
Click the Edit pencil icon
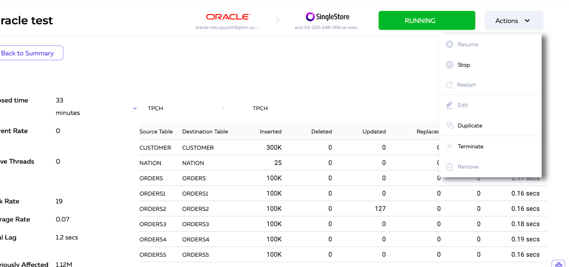tap(450, 105)
